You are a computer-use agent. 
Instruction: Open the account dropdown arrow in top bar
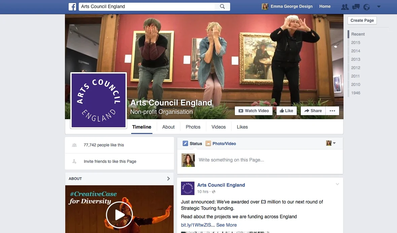click(x=379, y=7)
